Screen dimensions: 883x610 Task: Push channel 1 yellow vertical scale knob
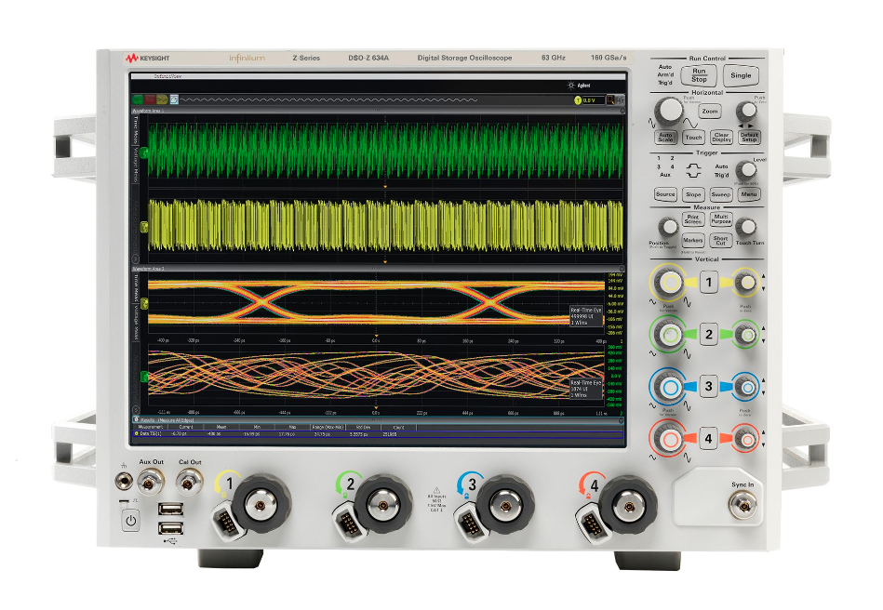668,282
